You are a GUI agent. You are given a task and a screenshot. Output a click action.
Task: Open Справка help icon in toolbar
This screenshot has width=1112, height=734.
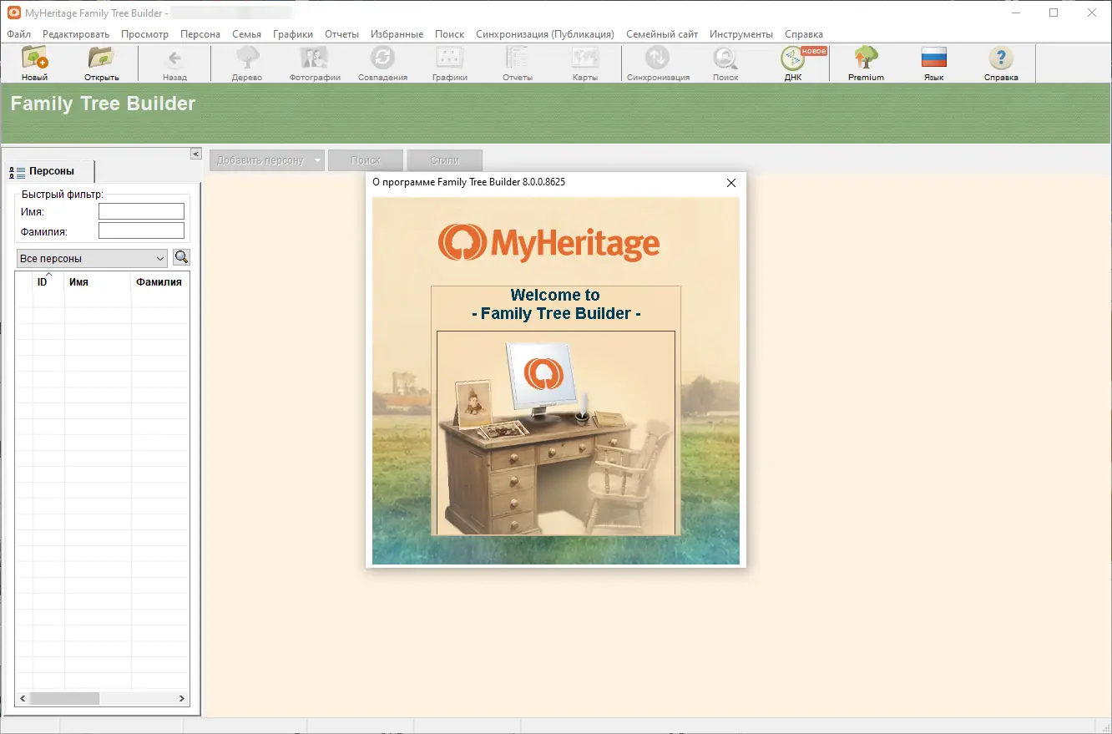[1000, 60]
